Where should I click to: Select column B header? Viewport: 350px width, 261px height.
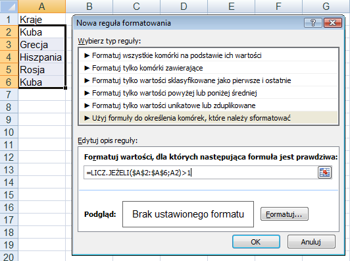(89, 7)
